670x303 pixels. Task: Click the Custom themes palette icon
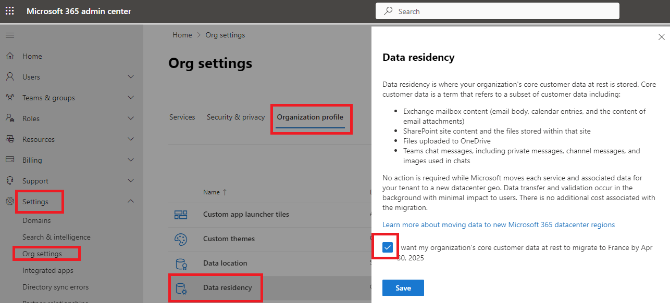click(181, 239)
